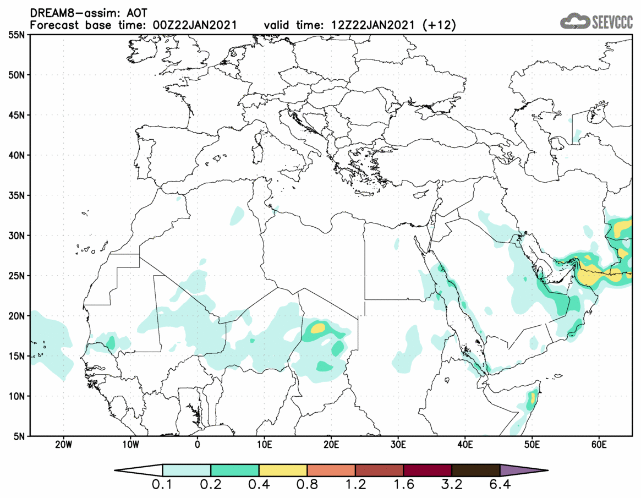Click the '15N' latitude label
The height and width of the screenshot is (498, 641).
pos(17,355)
